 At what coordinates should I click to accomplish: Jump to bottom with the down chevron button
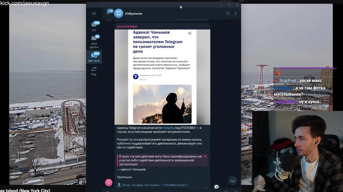click(233, 181)
